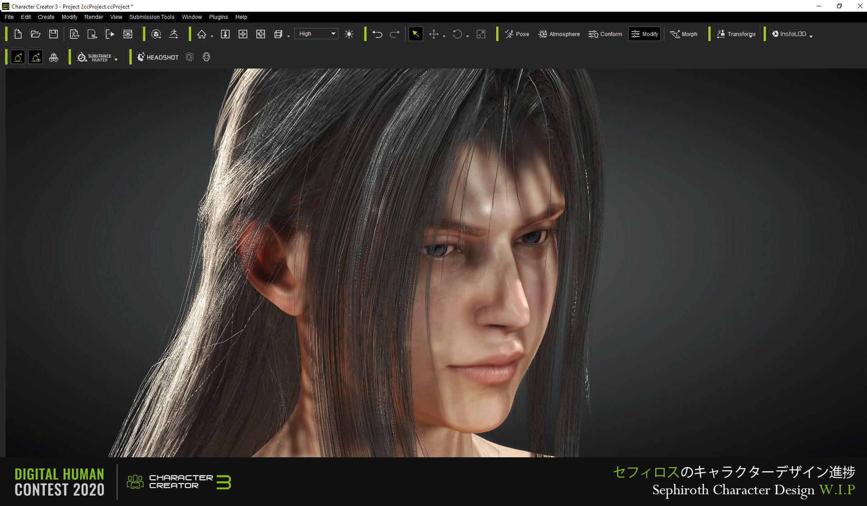Open the Render menu
867x506 pixels.
[94, 17]
